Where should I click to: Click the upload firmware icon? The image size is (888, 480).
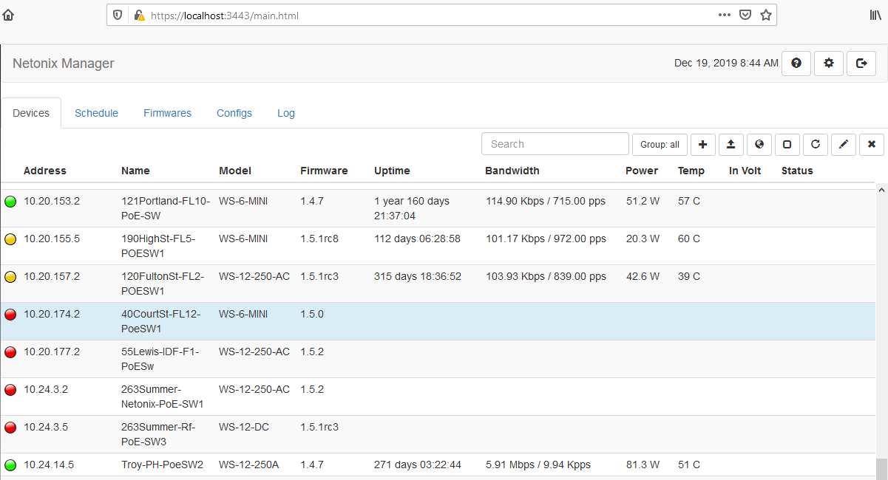pyautogui.click(x=731, y=145)
